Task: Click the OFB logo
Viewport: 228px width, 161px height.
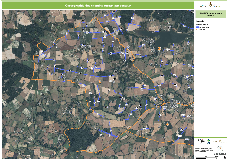Action: coord(209,141)
